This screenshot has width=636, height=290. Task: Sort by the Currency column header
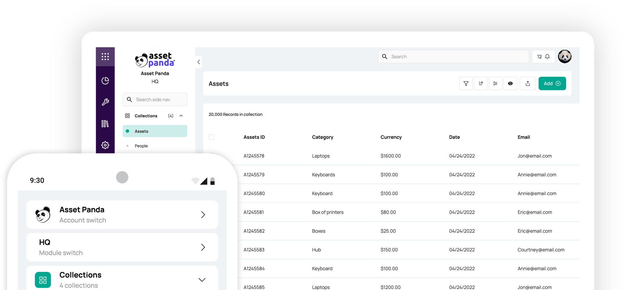(391, 137)
